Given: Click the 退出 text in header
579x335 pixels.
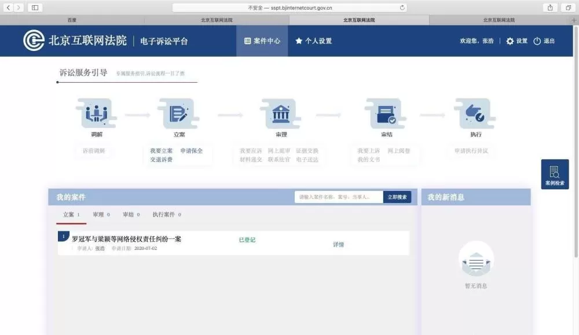Looking at the screenshot, I should [x=549, y=41].
